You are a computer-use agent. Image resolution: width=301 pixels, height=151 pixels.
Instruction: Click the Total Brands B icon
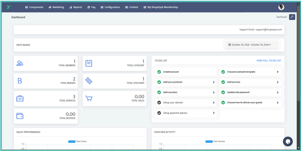pos(20,81)
